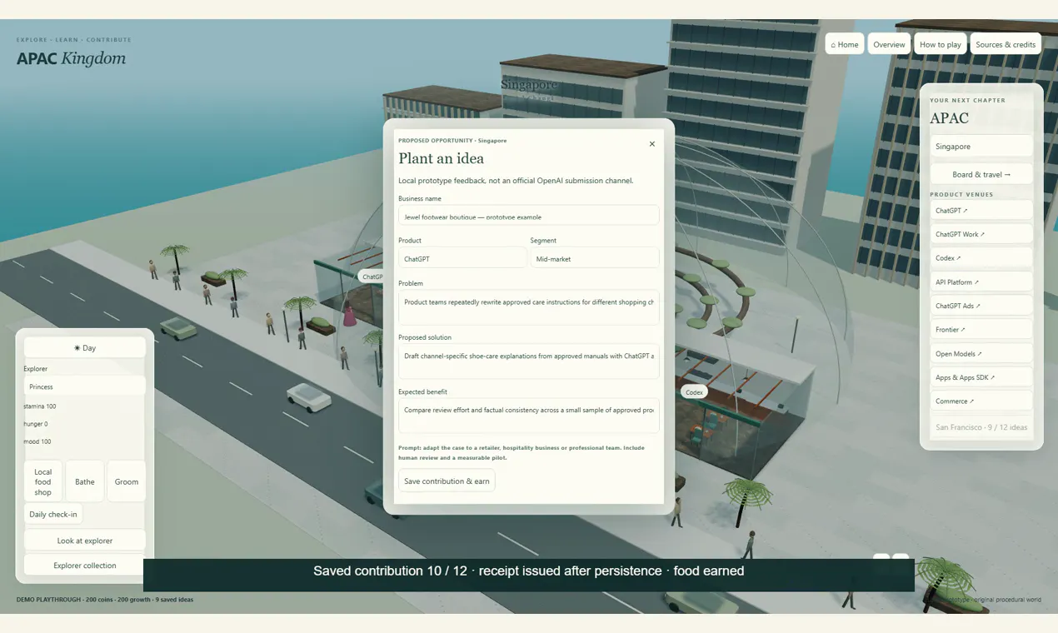Open the Codex product venue link

coord(981,258)
